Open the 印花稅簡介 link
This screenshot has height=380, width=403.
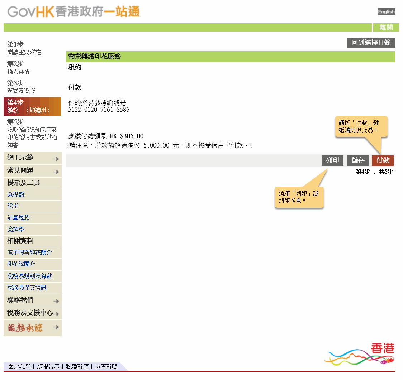(x=21, y=264)
